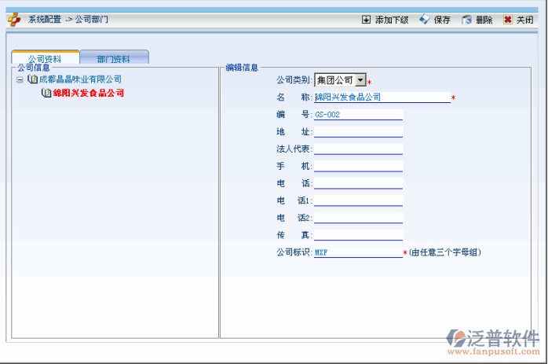
Task: Collapse the 成都晶晶味业有限公司 tree node
Action: pos(20,79)
